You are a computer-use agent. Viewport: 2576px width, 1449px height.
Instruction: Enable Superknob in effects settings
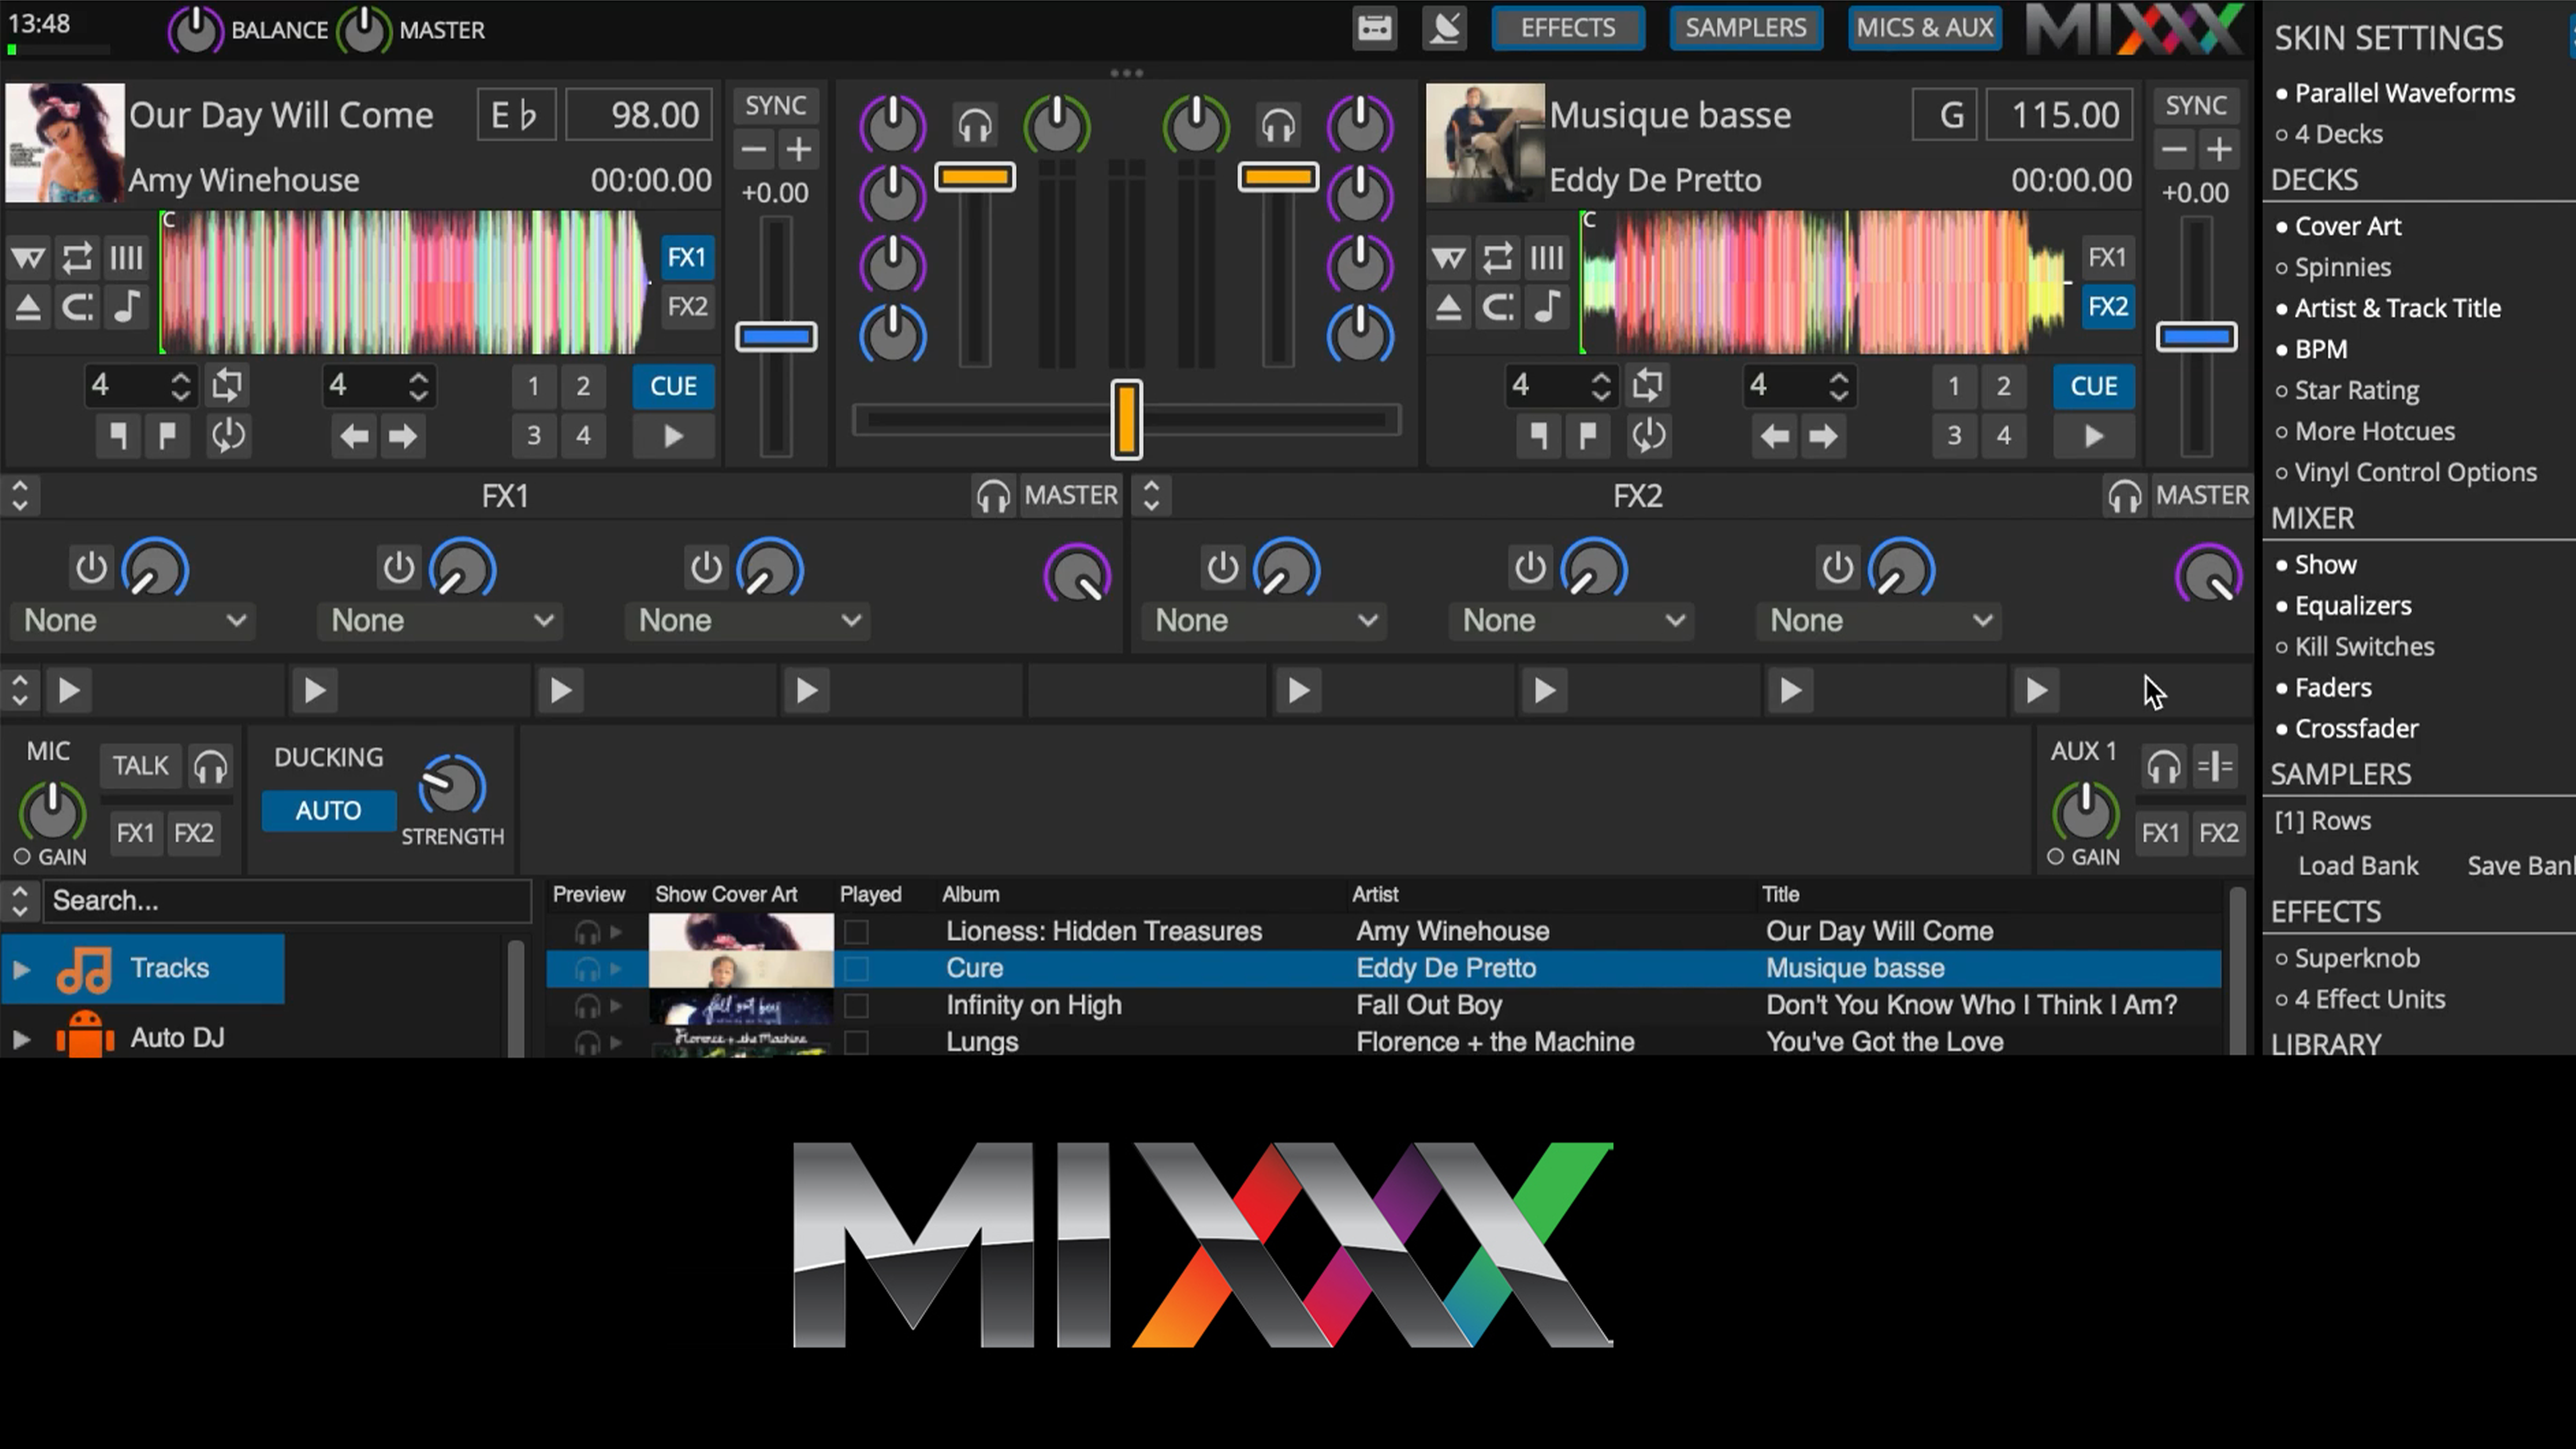(2347, 958)
